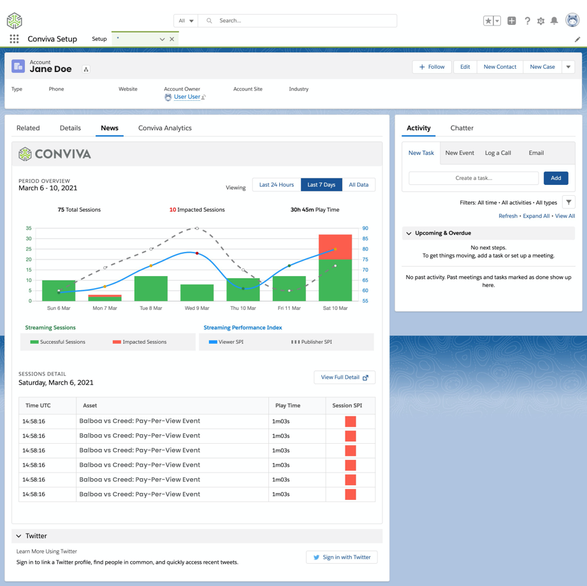Image resolution: width=587 pixels, height=586 pixels.
Task: Select the New Task tab
Action: [421, 153]
